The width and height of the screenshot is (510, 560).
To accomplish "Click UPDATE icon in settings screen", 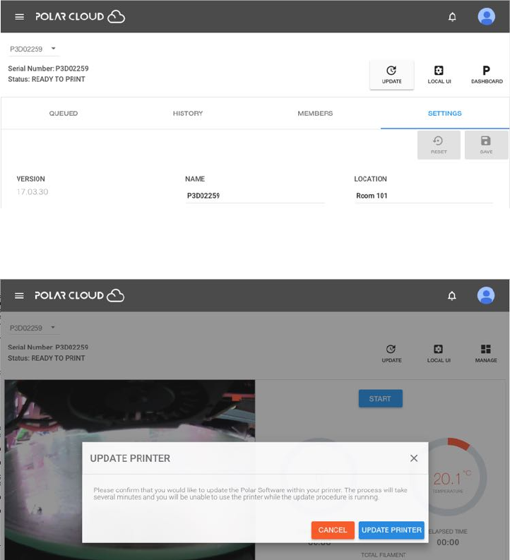I will (392, 75).
